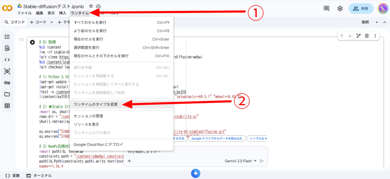Open the comments icon in header

point(326,8)
